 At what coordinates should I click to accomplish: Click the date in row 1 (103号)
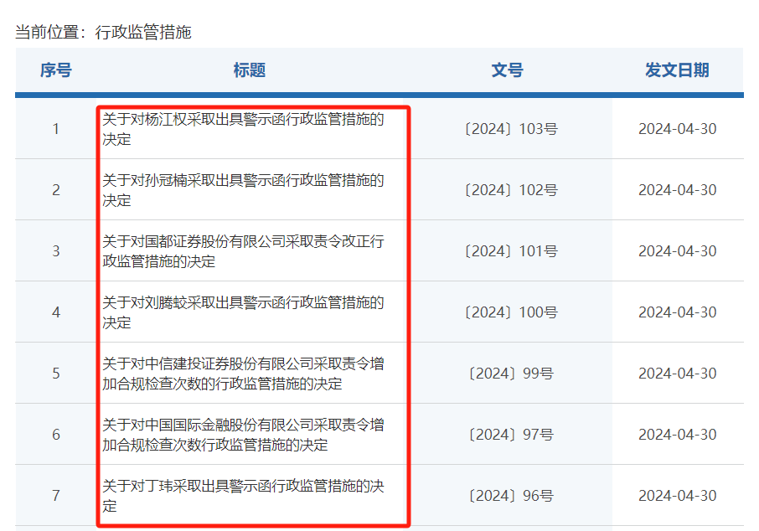677,129
